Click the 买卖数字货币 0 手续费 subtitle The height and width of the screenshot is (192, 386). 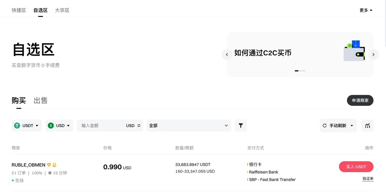36,65
